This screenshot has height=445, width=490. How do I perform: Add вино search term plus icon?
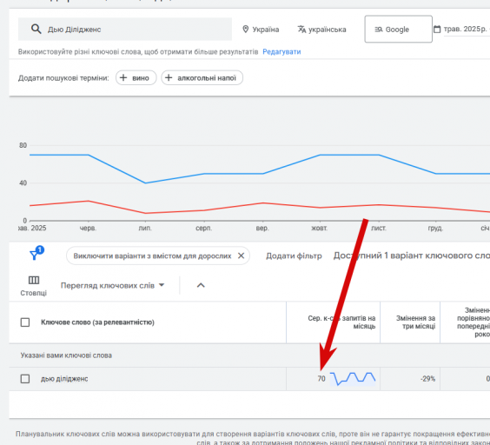click(x=123, y=77)
